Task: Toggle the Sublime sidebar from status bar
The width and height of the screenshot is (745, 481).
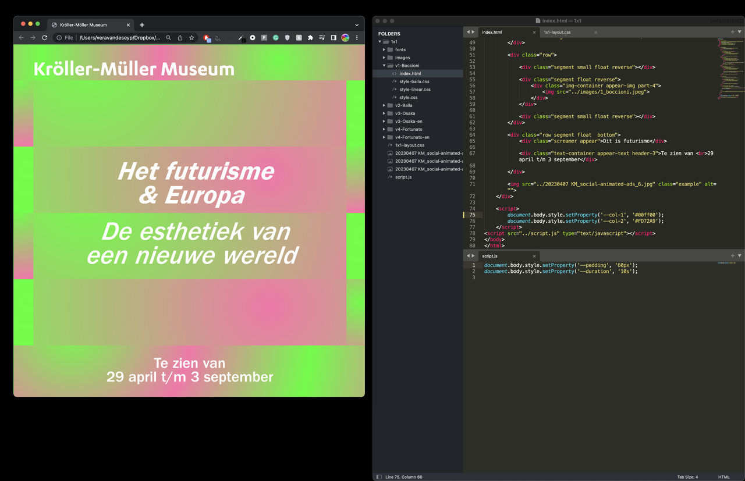Action: pyautogui.click(x=379, y=477)
